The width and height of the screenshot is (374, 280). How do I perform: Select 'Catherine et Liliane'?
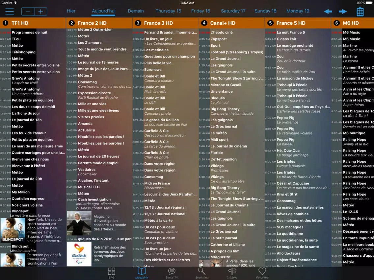[227, 245]
